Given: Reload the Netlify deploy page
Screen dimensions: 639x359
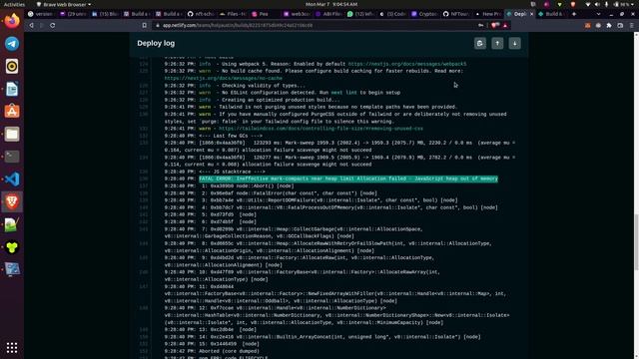Looking at the screenshot, I should (x=53, y=25).
